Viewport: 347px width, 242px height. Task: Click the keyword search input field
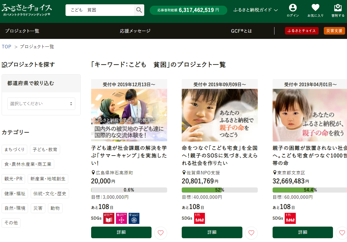point(100,10)
